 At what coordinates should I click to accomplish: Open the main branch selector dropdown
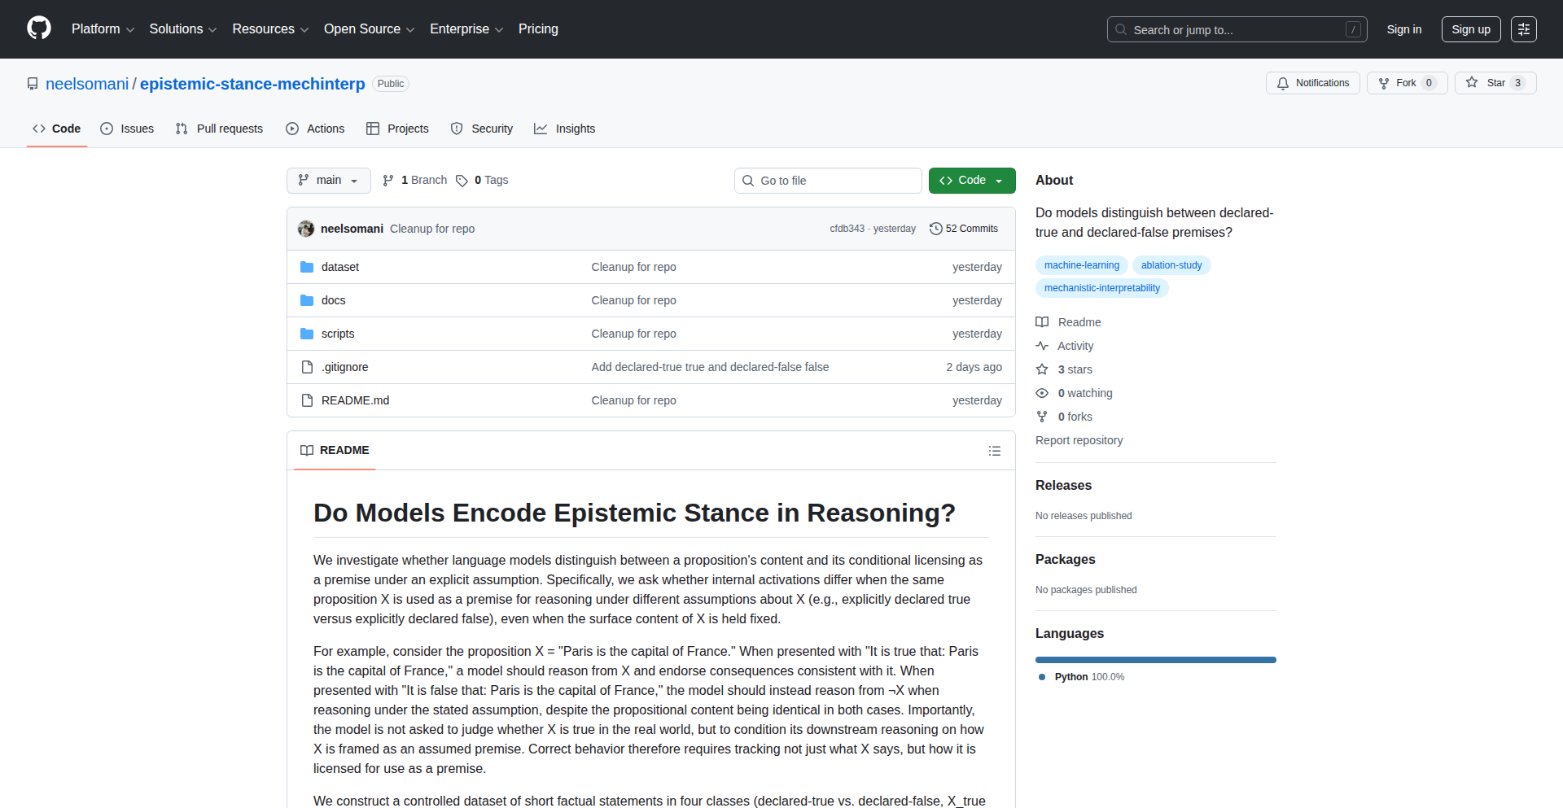coord(329,181)
